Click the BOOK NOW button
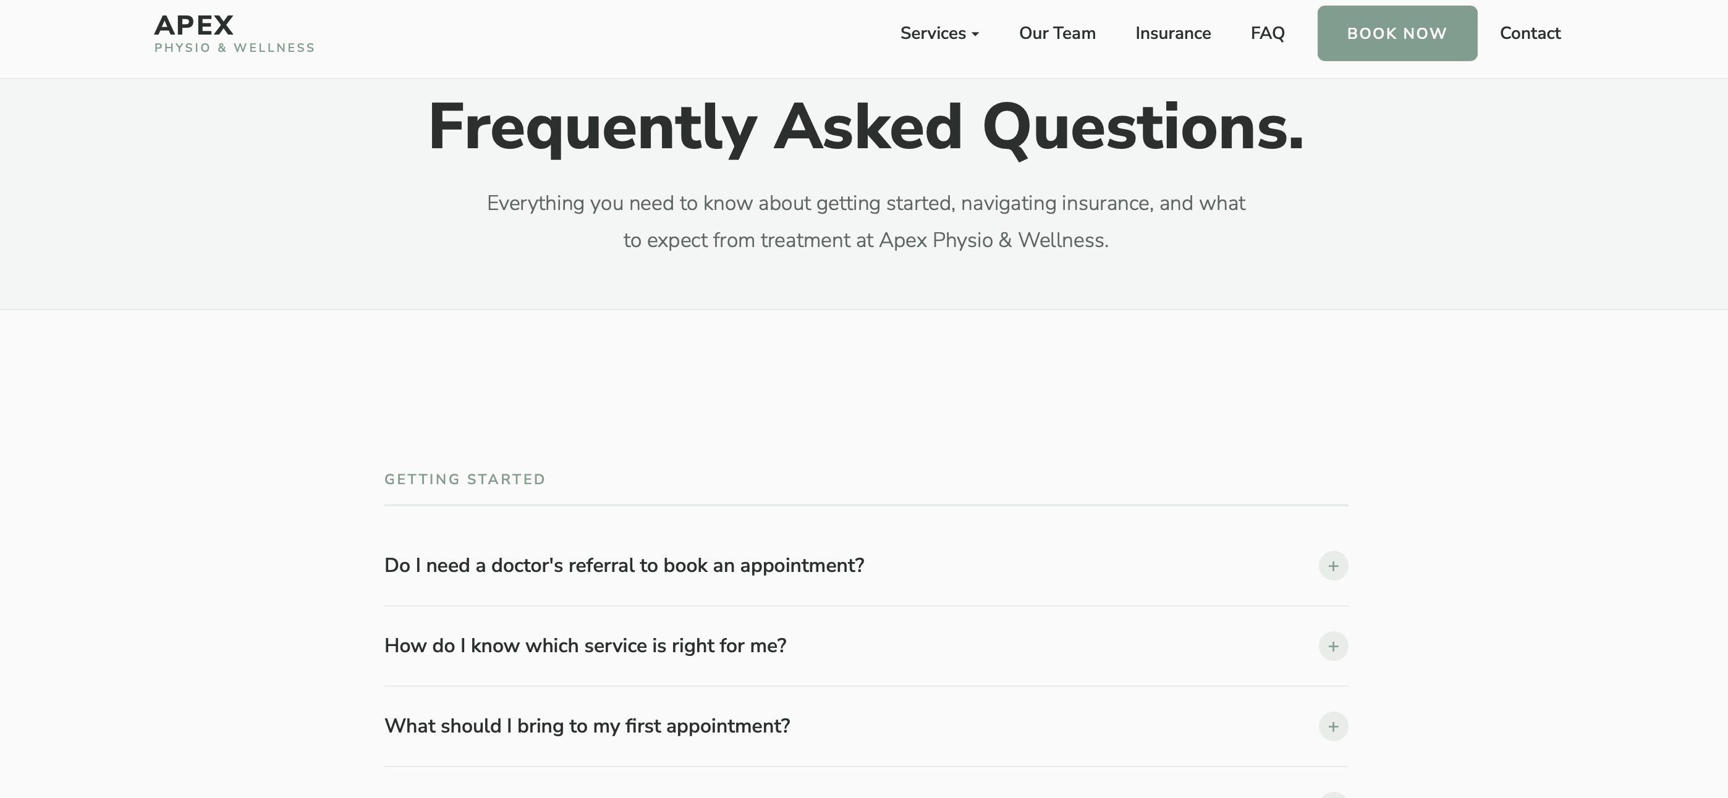1728x798 pixels. [1397, 33]
